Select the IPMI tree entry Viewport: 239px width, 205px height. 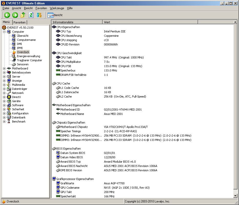(x=20, y=48)
